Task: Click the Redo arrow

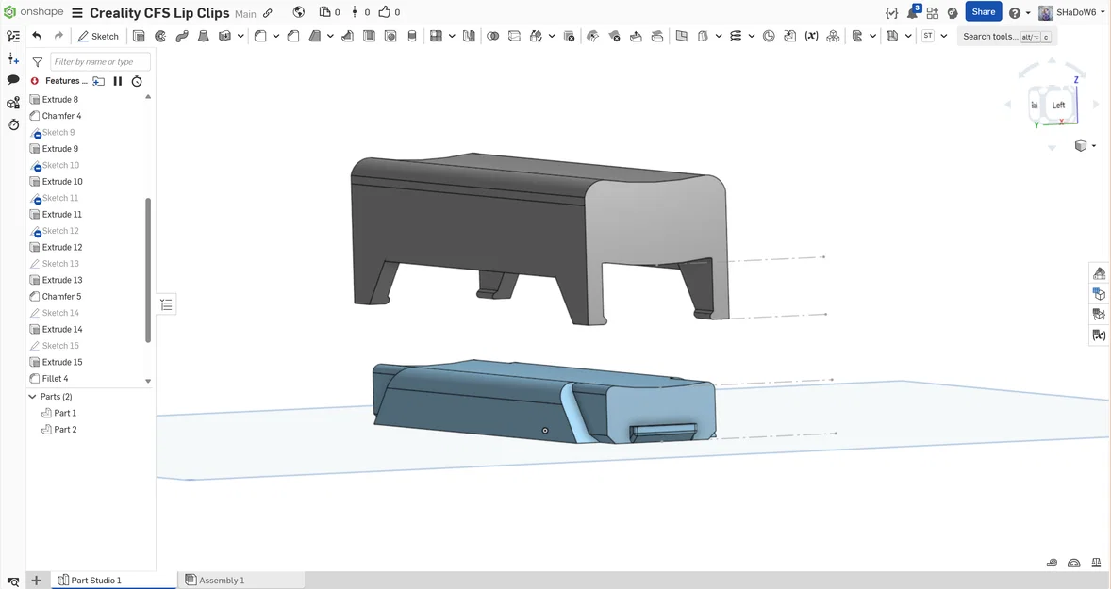Action: 58,36
